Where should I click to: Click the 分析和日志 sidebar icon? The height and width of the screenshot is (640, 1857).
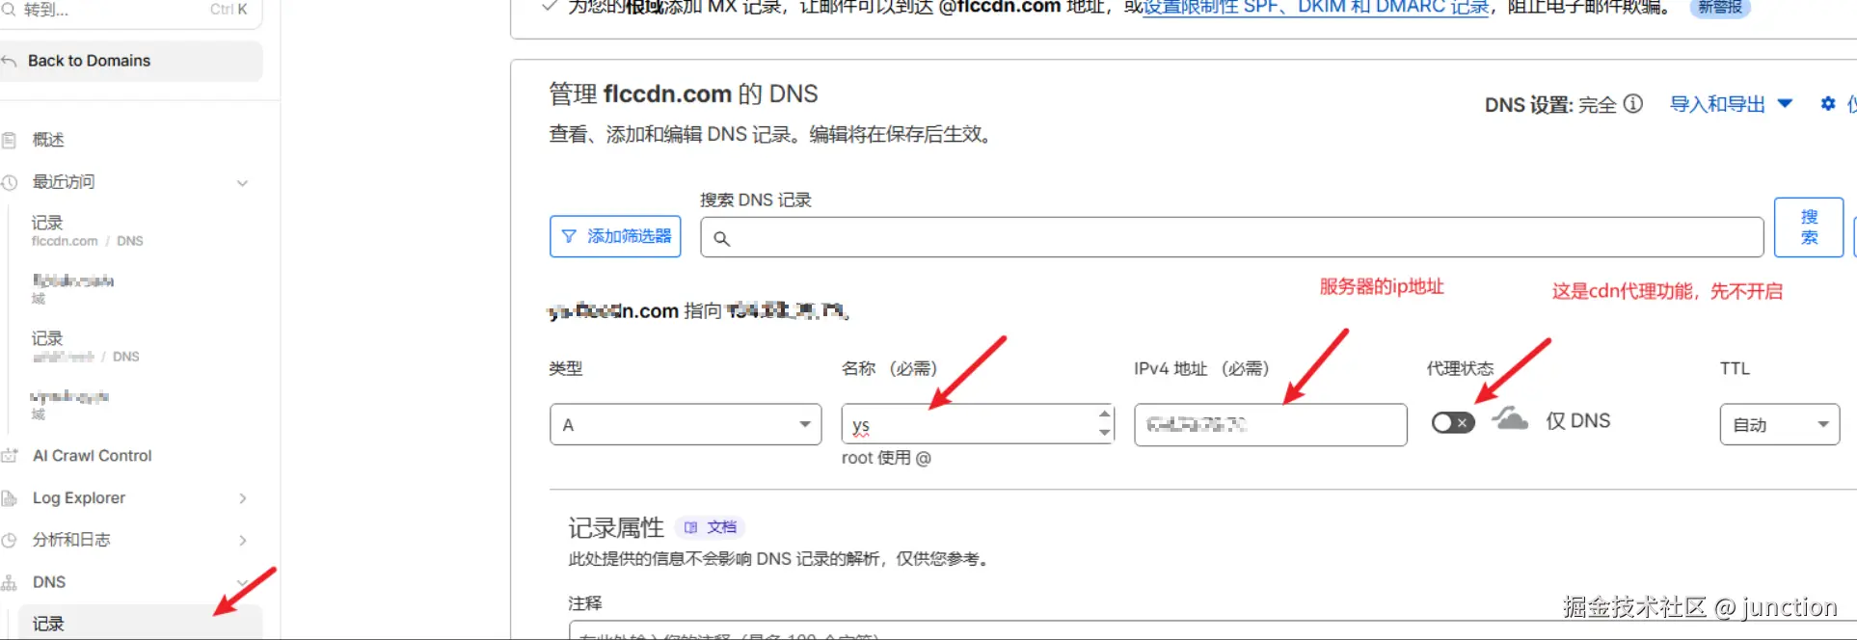point(9,540)
